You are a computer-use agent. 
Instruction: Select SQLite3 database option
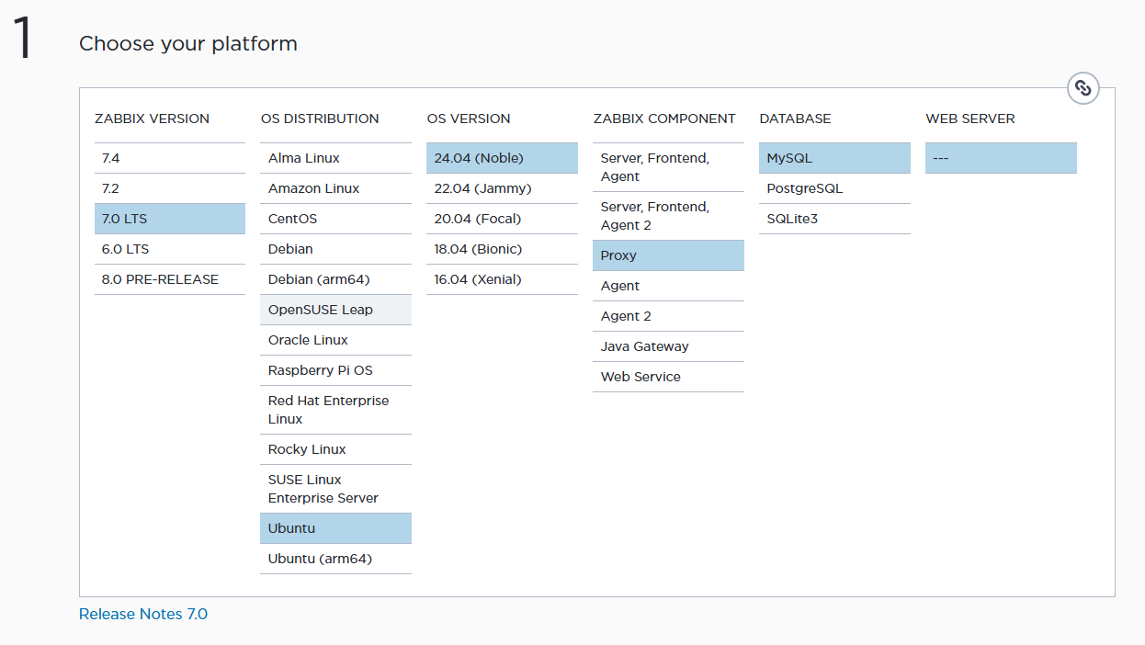[834, 219]
